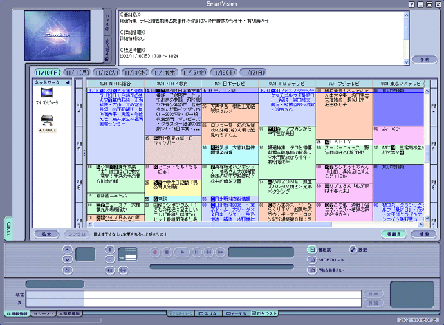
Task: Lower volume with the minus button
Action: click(109, 259)
